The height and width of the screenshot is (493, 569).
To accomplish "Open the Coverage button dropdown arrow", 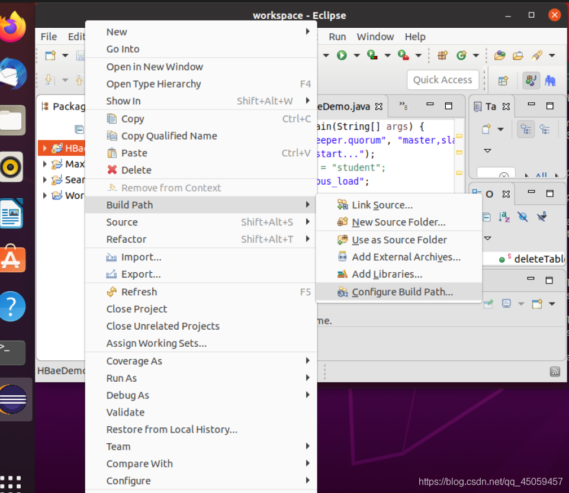I will click(x=388, y=56).
